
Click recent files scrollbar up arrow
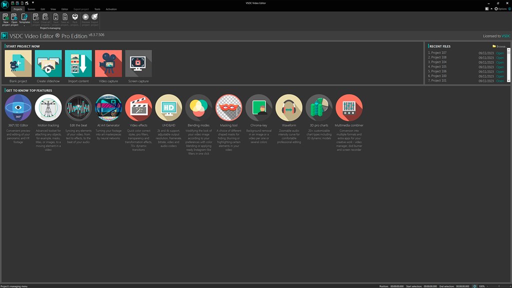click(508, 49)
